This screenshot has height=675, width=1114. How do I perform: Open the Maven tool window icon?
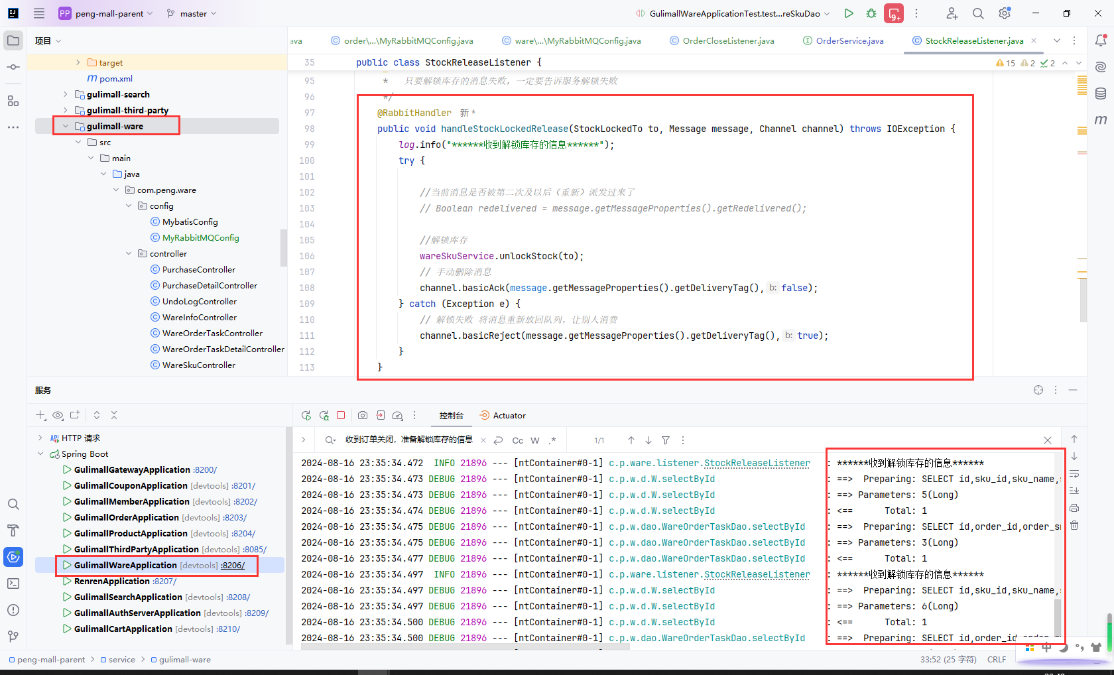tap(1101, 120)
